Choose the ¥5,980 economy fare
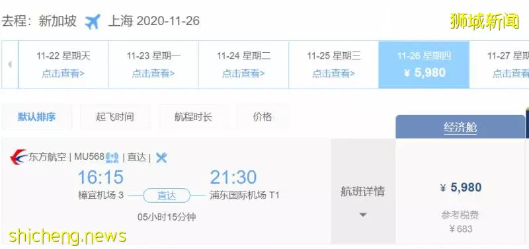Viewport: 529px width, 249px height. pos(461,188)
